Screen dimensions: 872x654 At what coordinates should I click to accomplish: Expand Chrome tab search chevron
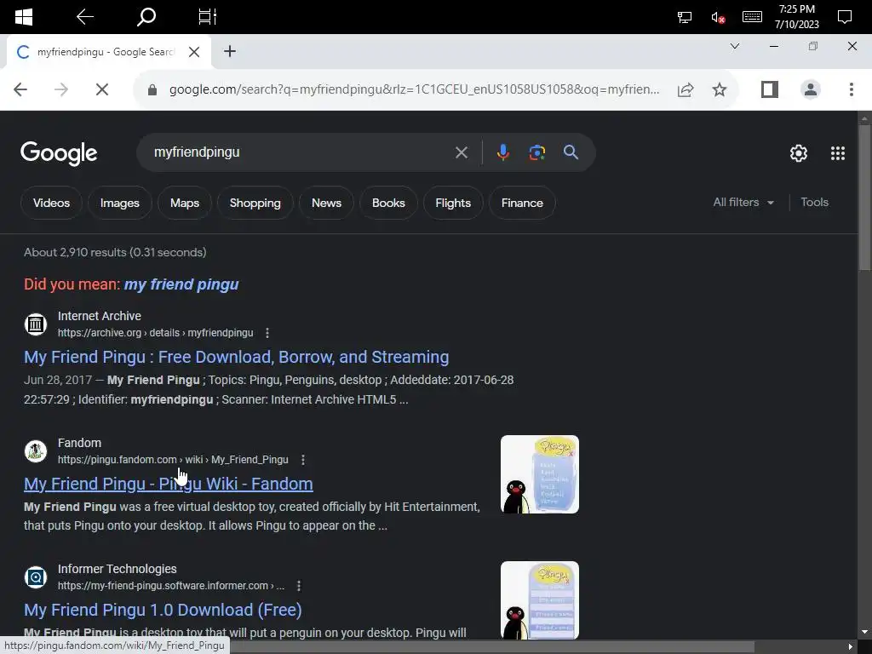[735, 46]
